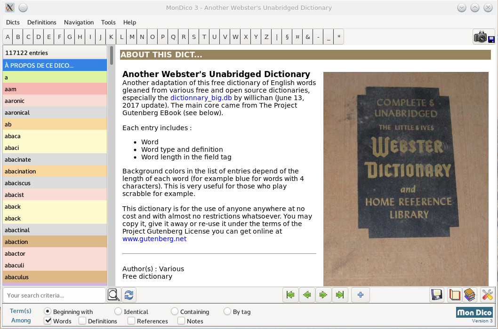Click the entry list scrollbar handle
498x329 pixels.
pos(112,55)
